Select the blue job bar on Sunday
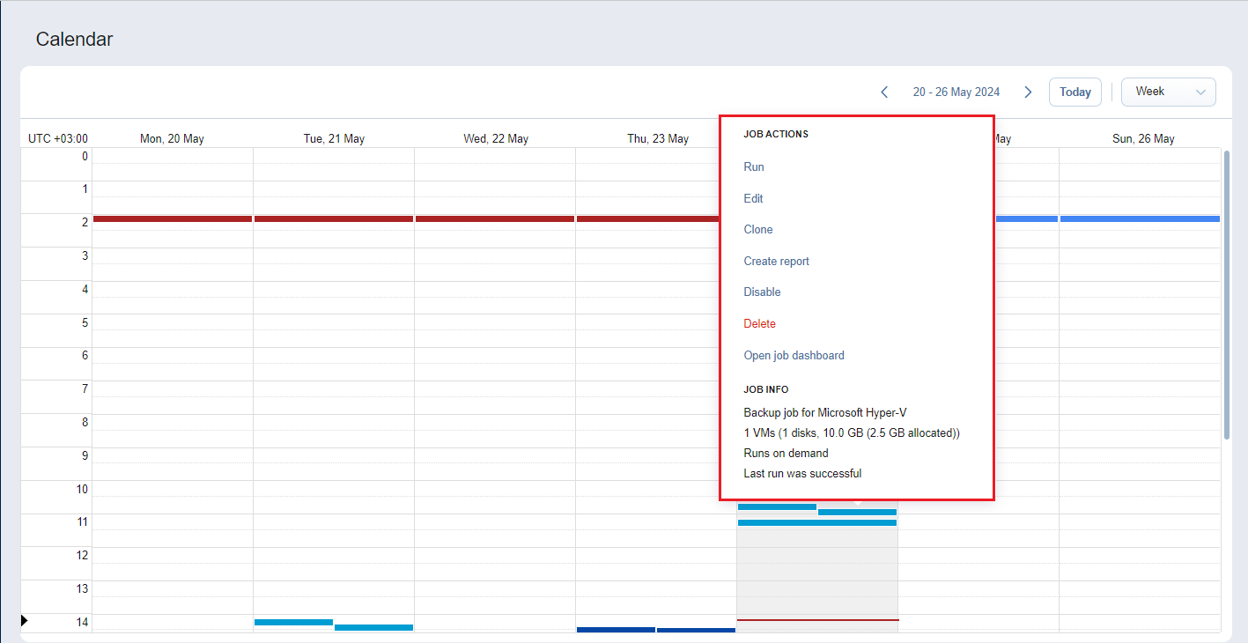This screenshot has height=643, width=1248. pyautogui.click(x=1140, y=218)
